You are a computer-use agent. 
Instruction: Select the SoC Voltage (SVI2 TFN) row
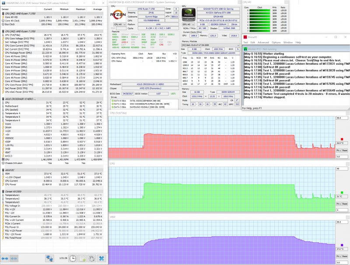(52, 42)
